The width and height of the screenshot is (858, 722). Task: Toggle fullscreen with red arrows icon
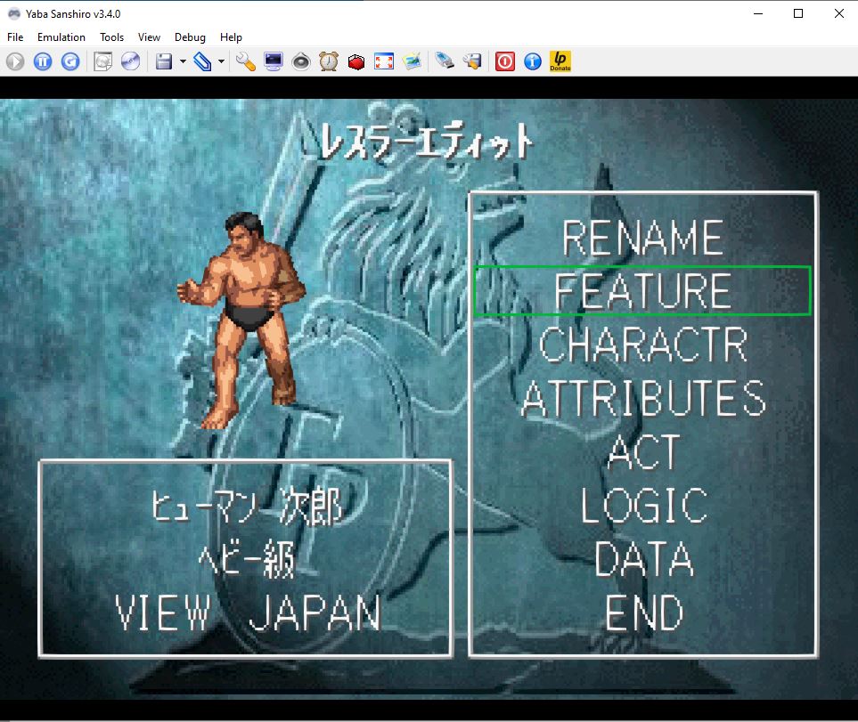pos(384,61)
